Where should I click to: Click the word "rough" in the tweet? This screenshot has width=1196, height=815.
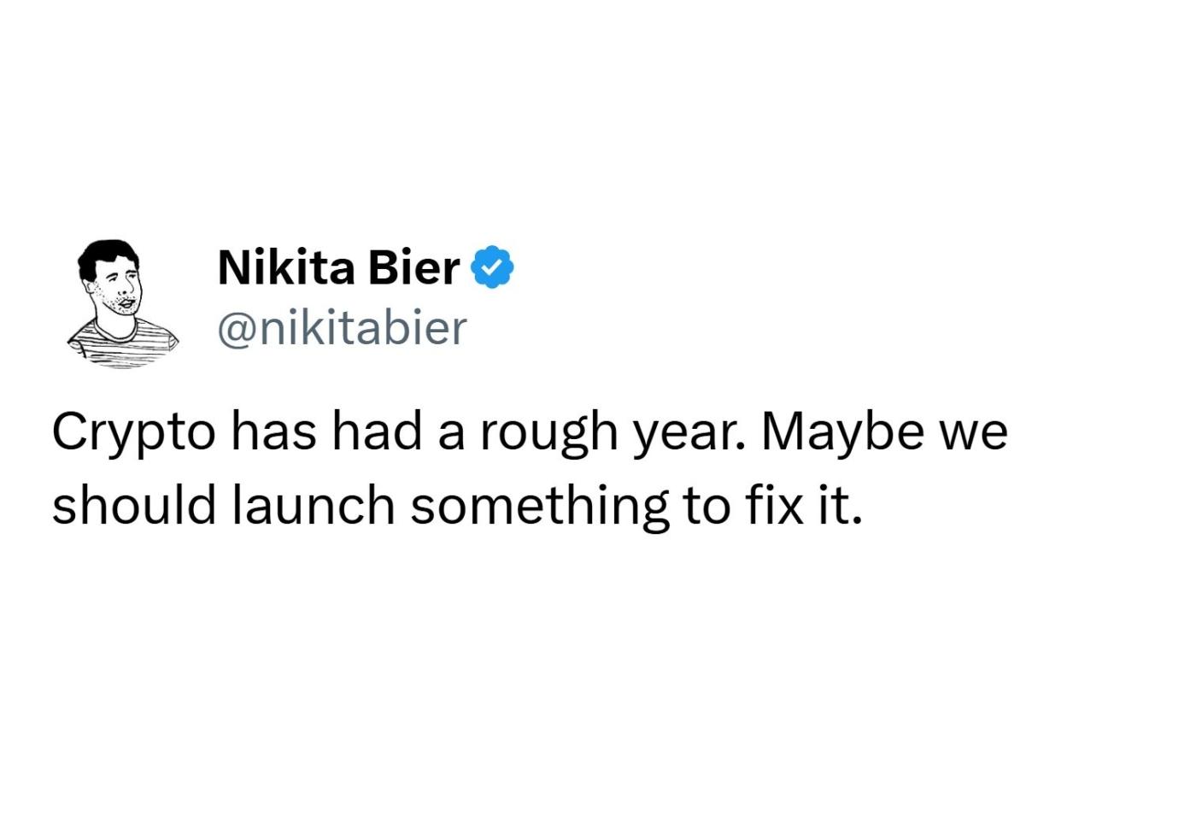548,432
